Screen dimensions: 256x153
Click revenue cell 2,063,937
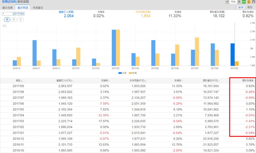tap(65, 86)
